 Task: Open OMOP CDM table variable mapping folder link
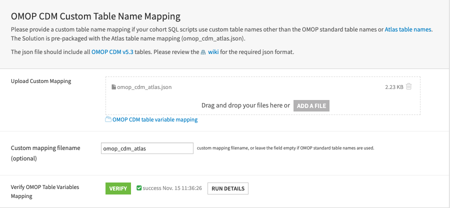pos(155,119)
